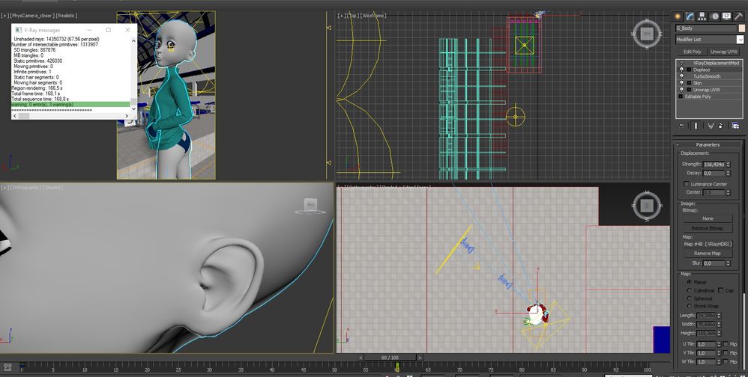Select the Cylindrical map radio button
The image size is (748, 377).
coord(689,290)
